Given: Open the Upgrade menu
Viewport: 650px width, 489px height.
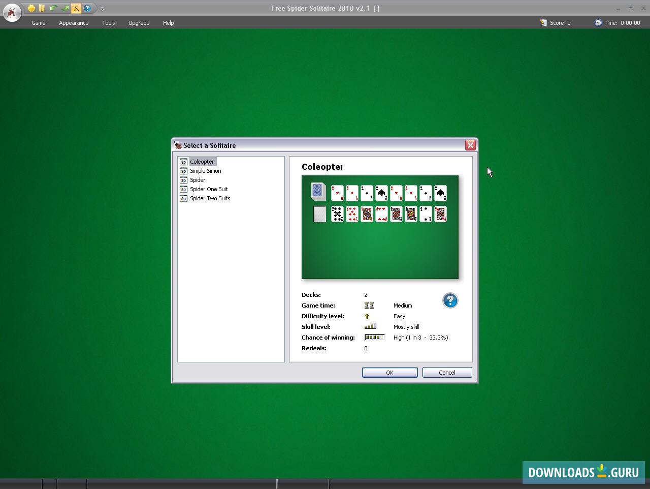Looking at the screenshot, I should tap(139, 23).
